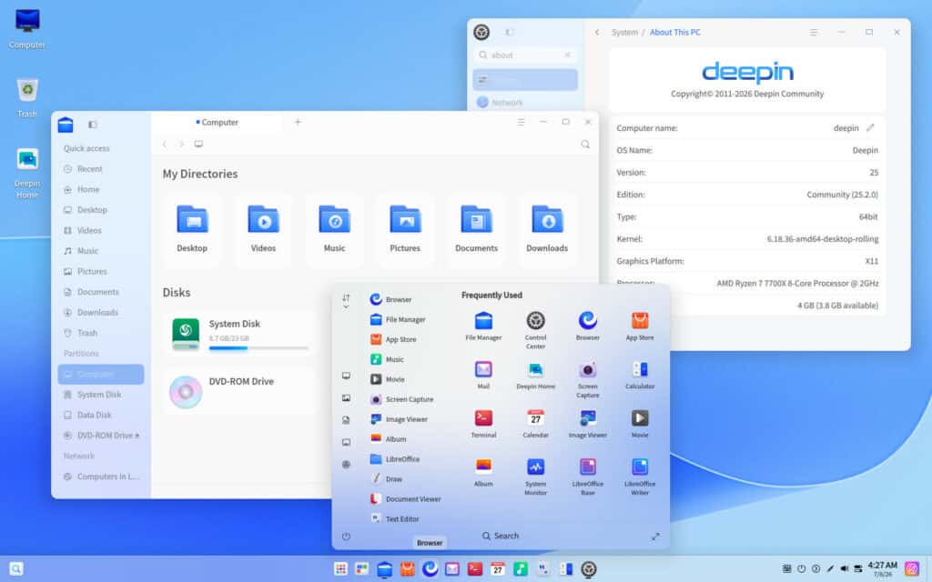
Task: Select Data Disk in file manager sidebar
Action: [x=101, y=415]
